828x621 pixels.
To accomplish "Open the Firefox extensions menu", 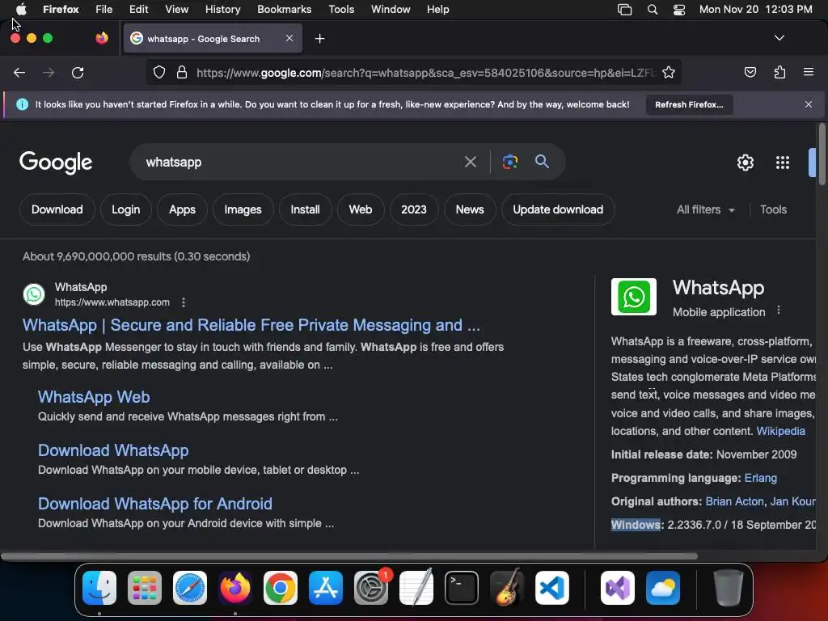I will 779,72.
